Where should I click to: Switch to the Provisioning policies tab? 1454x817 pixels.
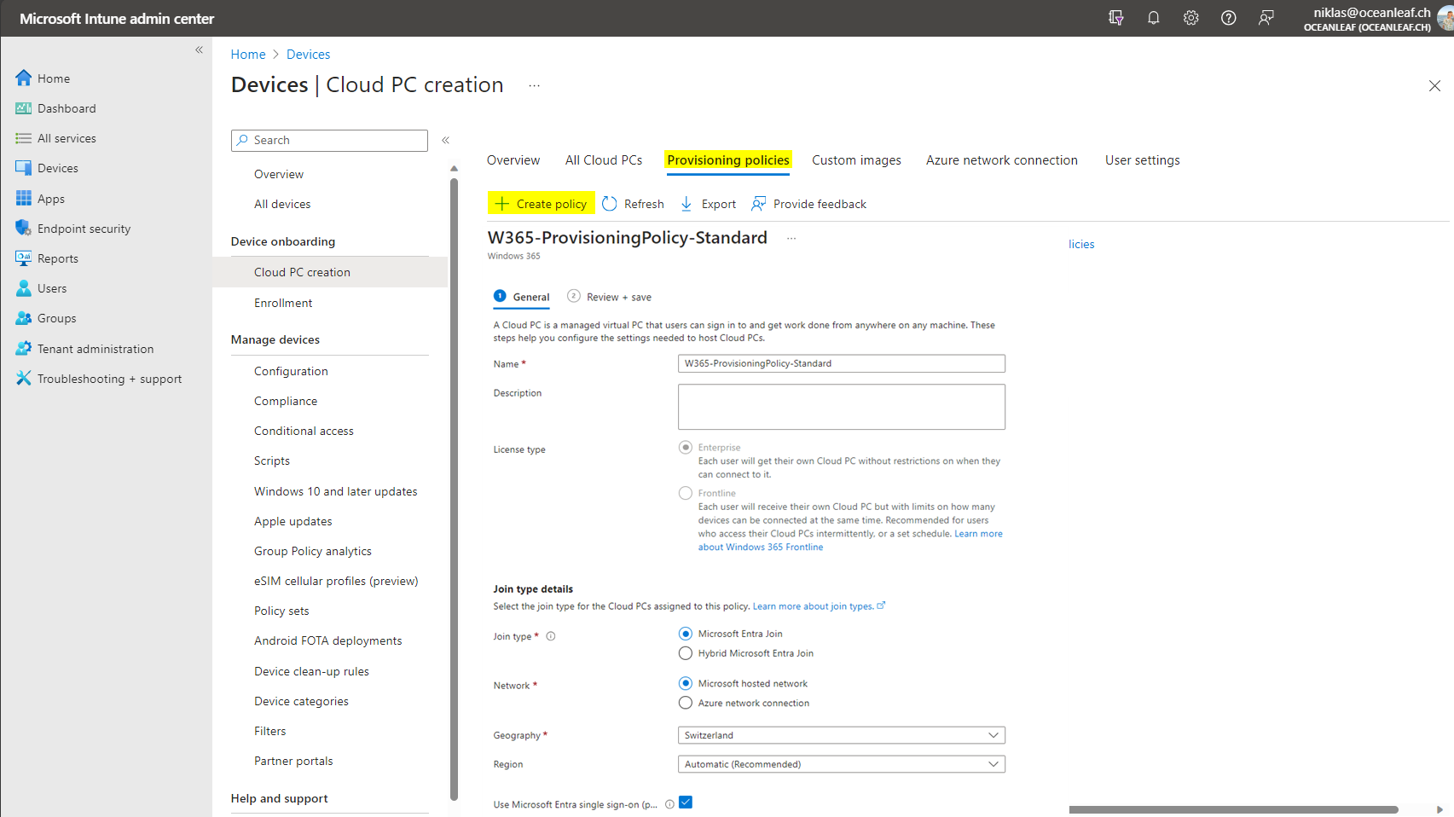(728, 160)
